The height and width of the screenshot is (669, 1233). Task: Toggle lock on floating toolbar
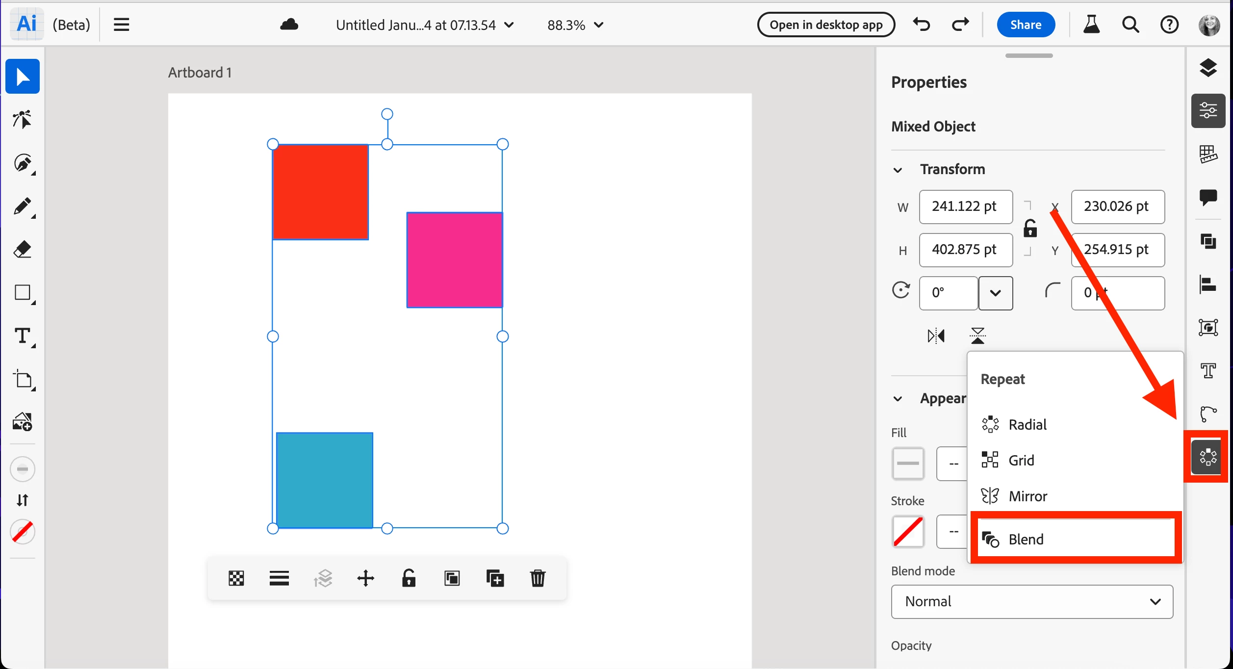point(409,578)
